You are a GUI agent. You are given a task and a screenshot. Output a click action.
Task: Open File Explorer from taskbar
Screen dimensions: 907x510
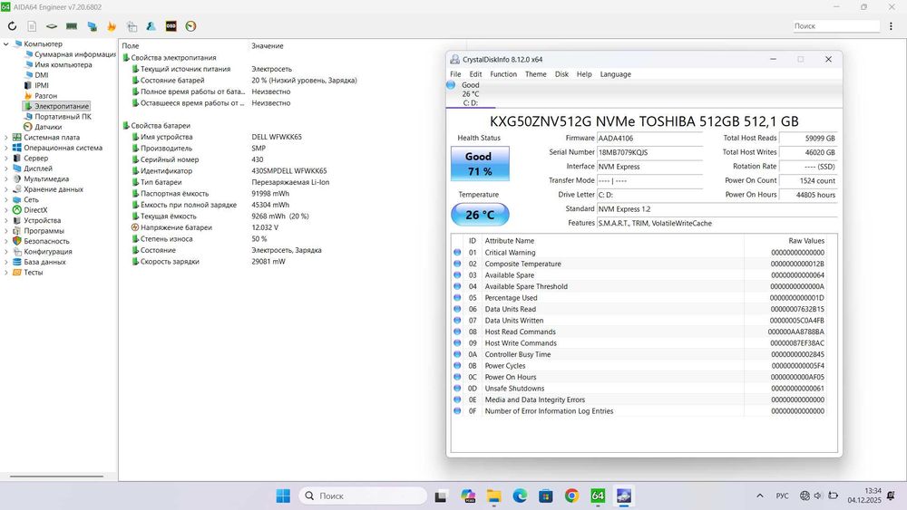point(493,496)
